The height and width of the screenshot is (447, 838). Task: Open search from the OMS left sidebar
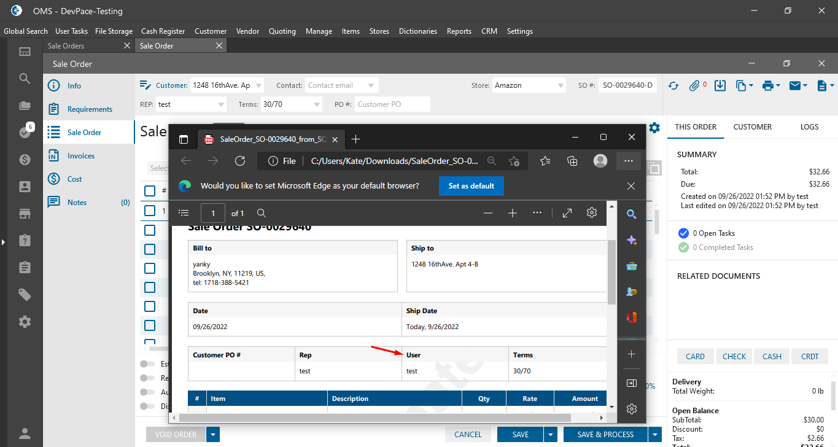coord(25,79)
